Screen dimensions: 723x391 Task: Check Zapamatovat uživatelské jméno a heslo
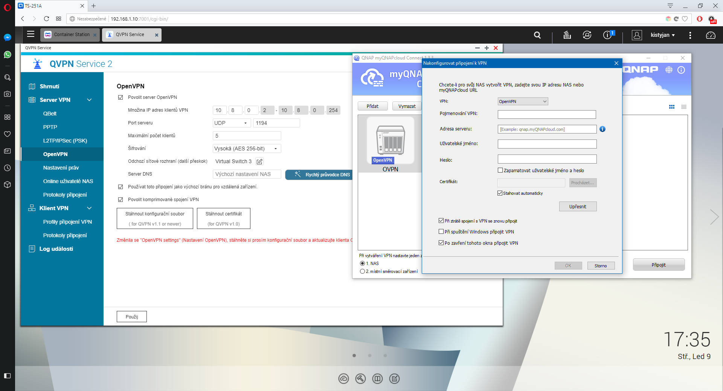pos(500,171)
